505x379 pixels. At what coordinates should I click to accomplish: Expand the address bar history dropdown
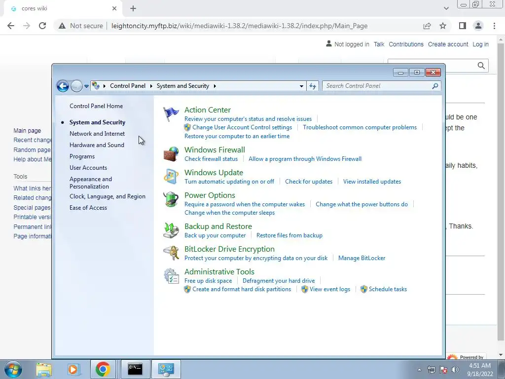point(301,86)
